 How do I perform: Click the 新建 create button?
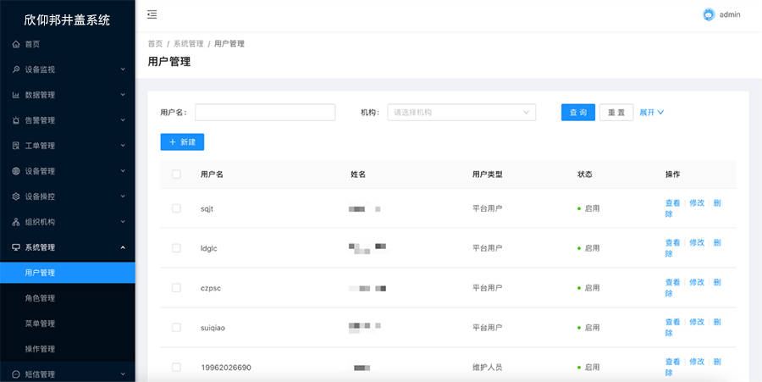[x=182, y=142]
